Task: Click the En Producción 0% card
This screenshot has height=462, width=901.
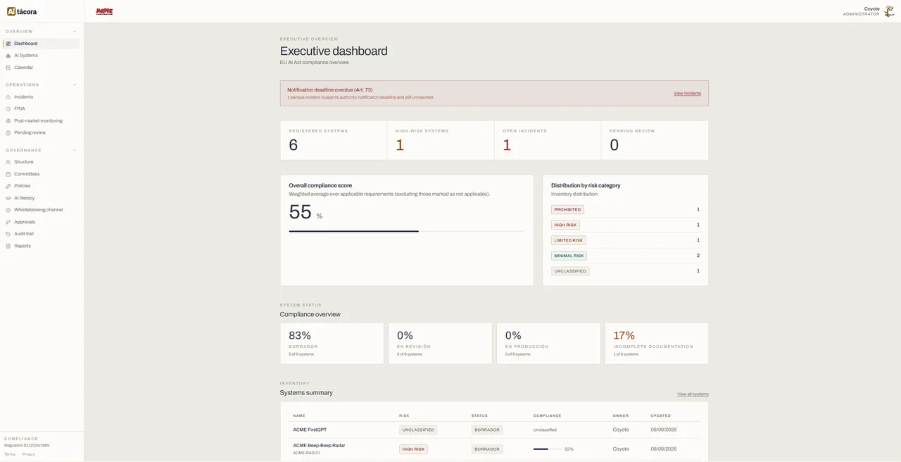Action: pos(548,344)
